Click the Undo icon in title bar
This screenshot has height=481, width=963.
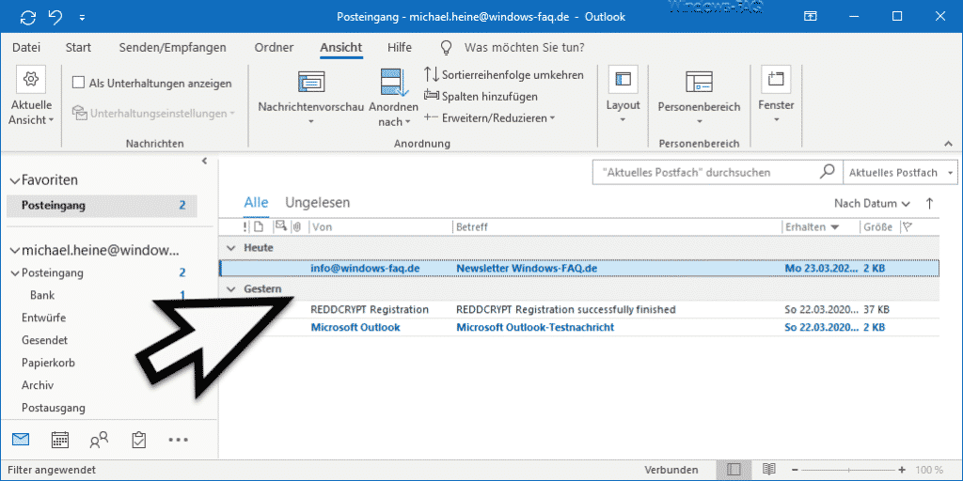click(x=55, y=17)
